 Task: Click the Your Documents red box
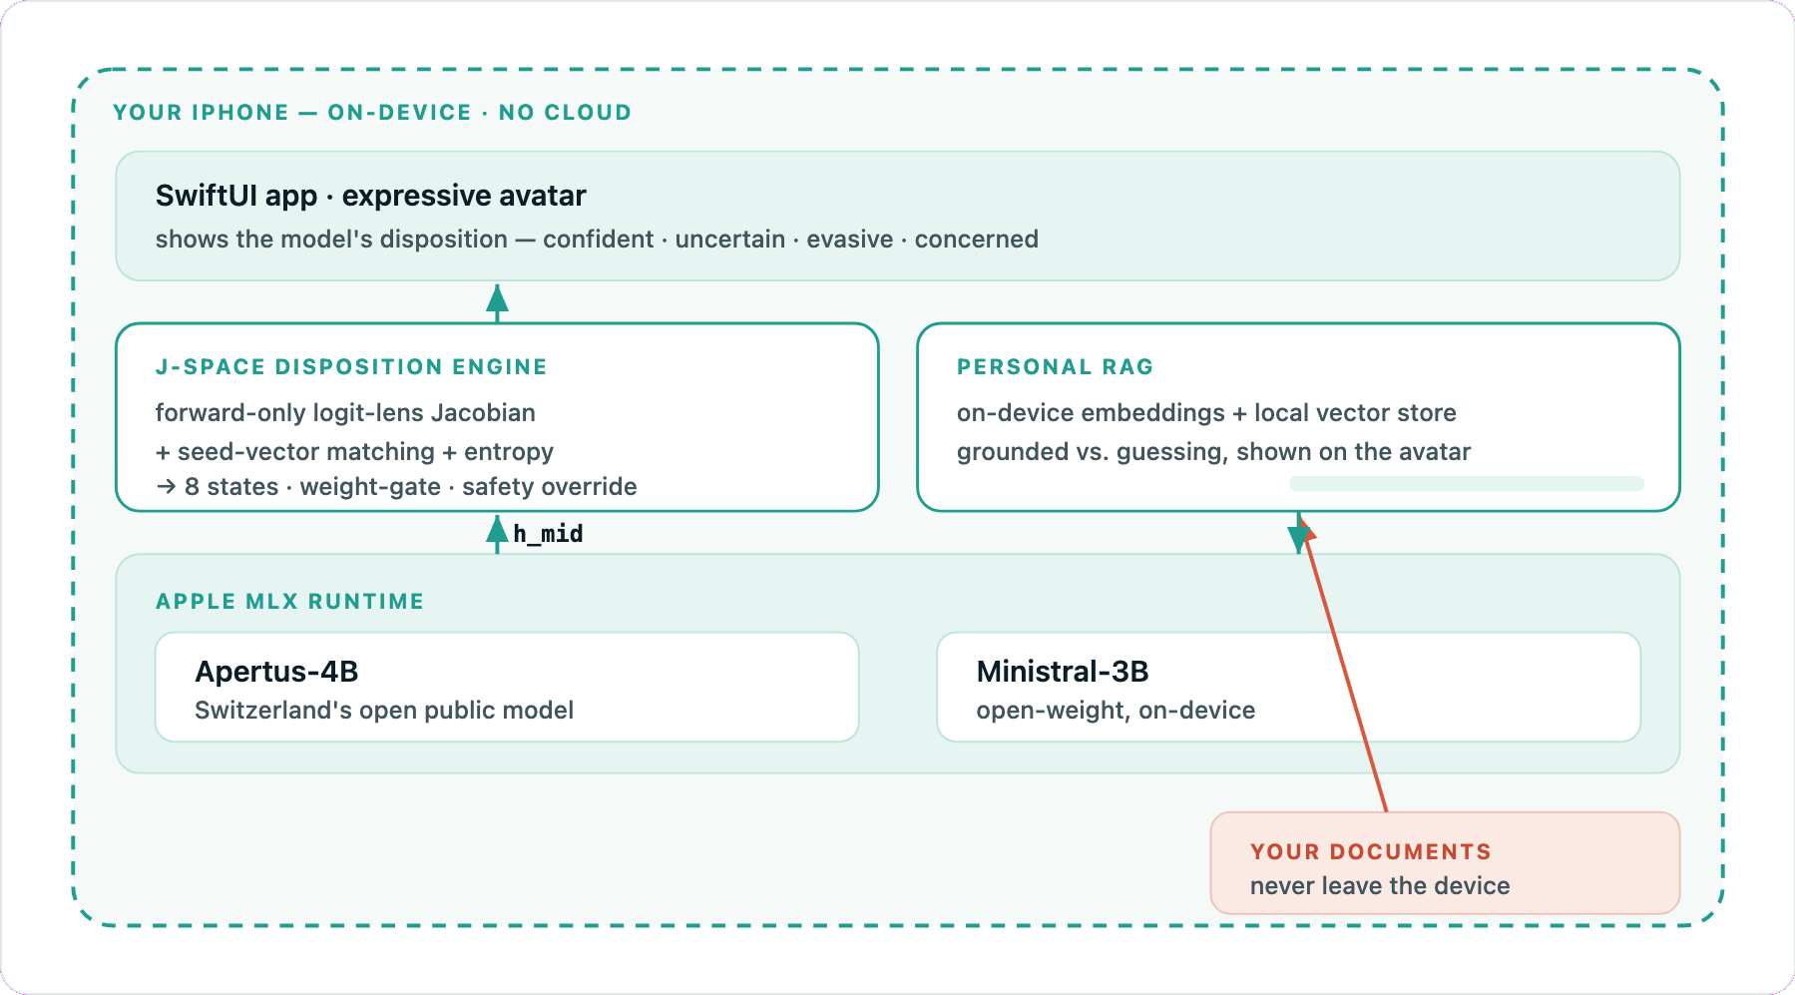(1445, 863)
